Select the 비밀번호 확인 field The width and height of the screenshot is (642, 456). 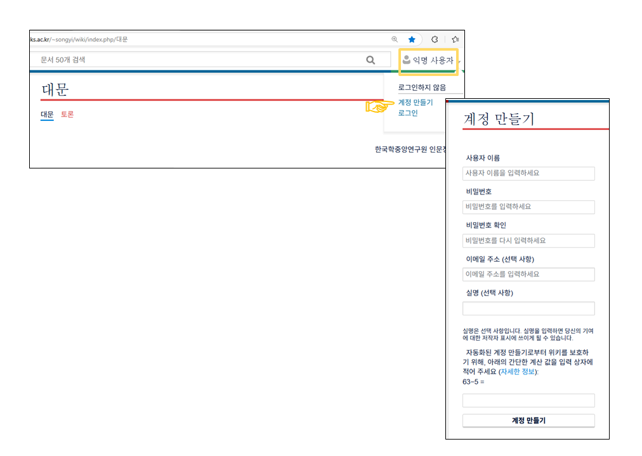(528, 241)
